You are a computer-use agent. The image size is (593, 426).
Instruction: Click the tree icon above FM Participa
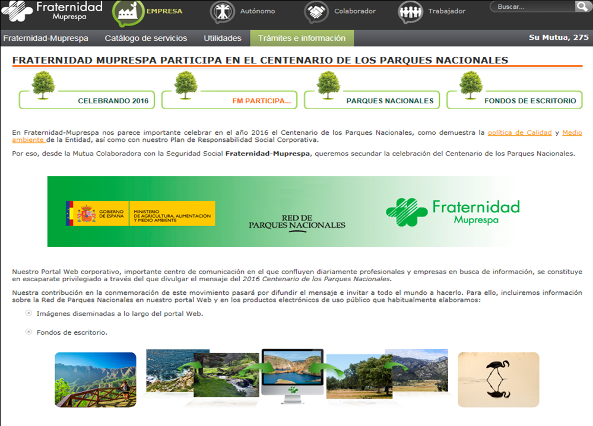[186, 85]
